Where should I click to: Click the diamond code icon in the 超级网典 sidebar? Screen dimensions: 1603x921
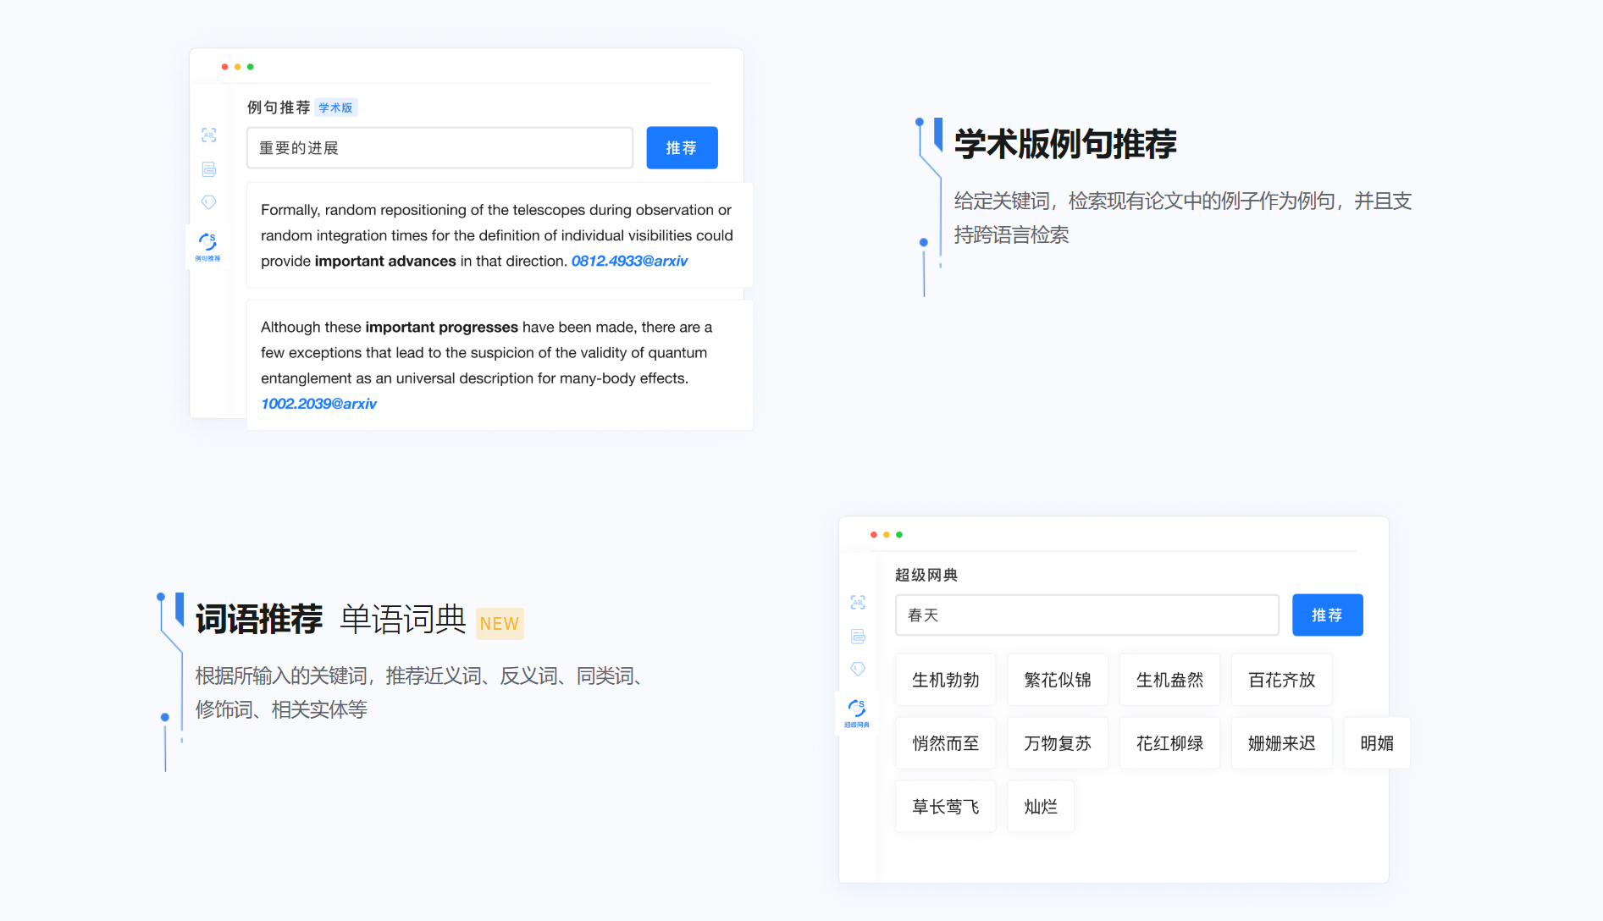coord(858,670)
